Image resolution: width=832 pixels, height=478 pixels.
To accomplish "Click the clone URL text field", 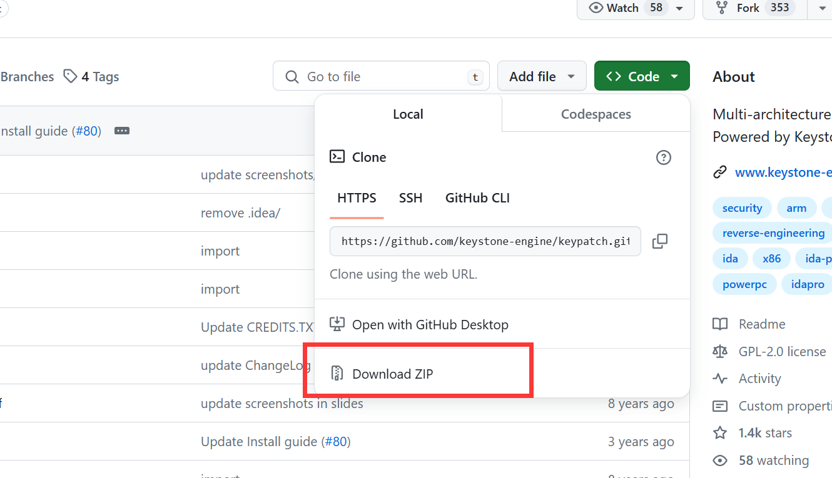I will click(x=485, y=241).
